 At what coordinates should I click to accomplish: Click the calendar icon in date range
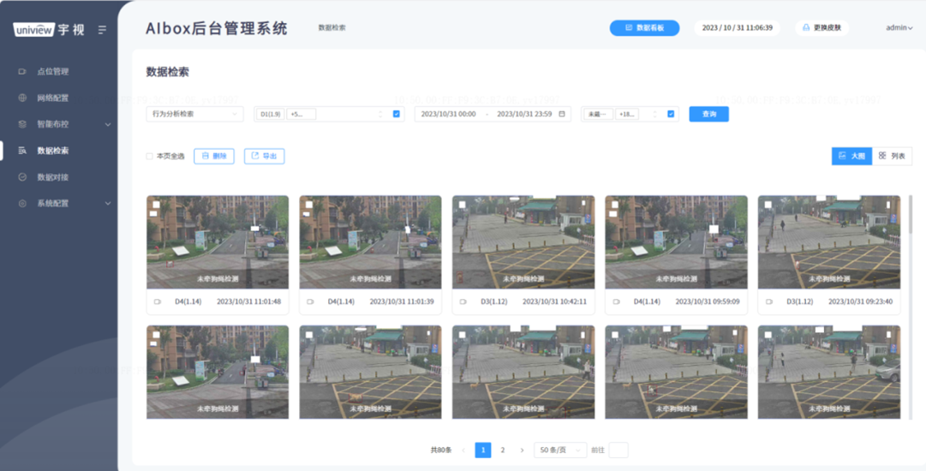point(562,114)
